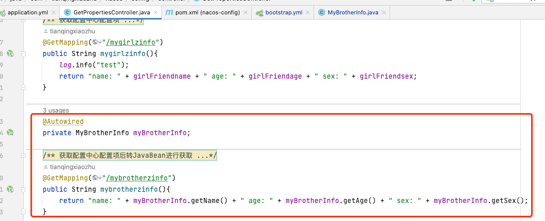This screenshot has width=545, height=221.
Task: Click the Spring gutter icon beside mygirlzinfo method
Action: [x=10, y=53]
